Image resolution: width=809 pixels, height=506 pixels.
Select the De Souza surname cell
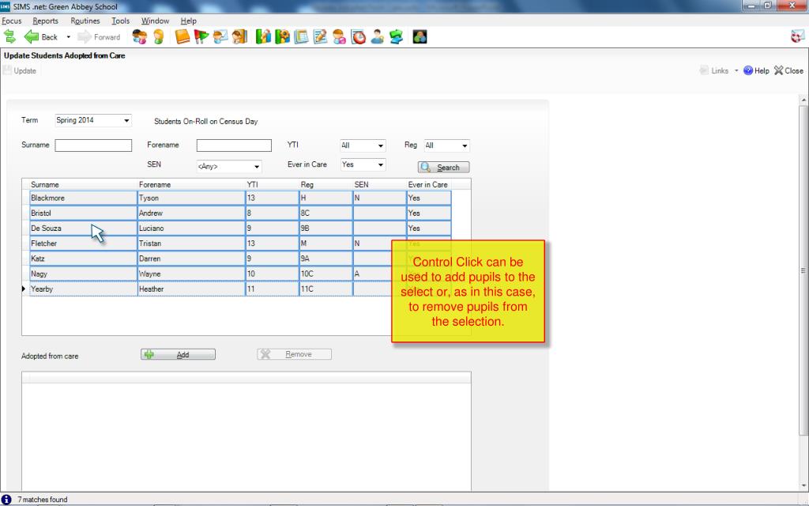click(x=83, y=228)
